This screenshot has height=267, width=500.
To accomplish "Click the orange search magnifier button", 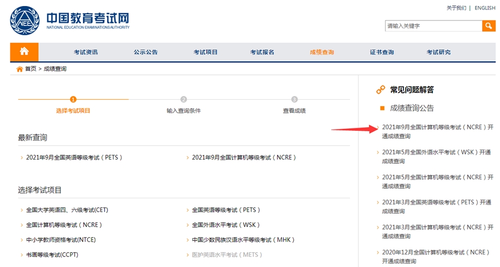I will click(x=488, y=26).
